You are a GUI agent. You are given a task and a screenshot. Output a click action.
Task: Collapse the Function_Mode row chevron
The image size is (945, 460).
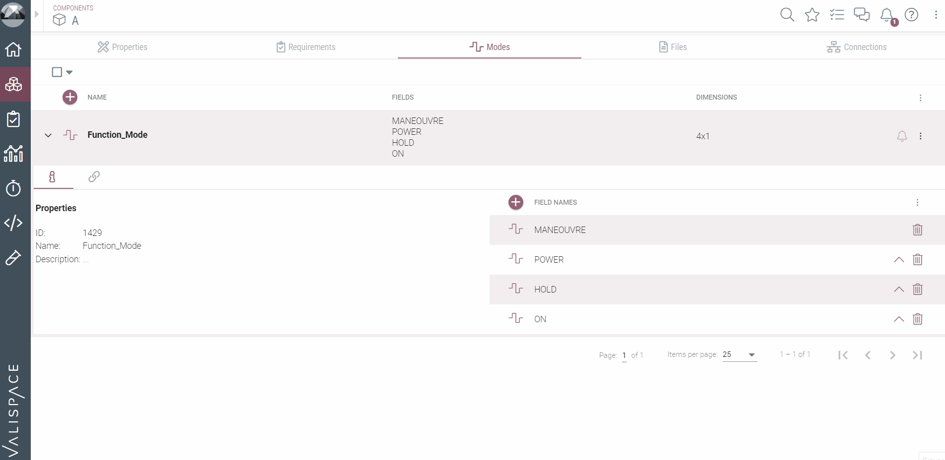(x=48, y=135)
